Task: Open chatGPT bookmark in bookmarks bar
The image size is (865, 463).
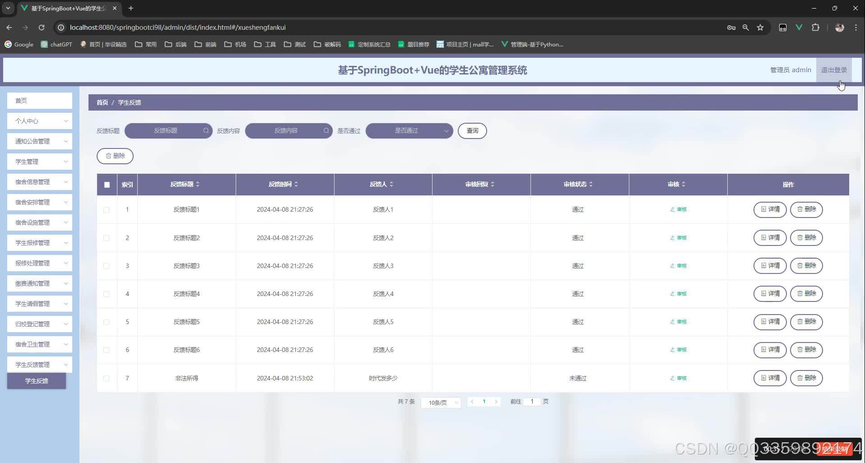Action: point(56,44)
